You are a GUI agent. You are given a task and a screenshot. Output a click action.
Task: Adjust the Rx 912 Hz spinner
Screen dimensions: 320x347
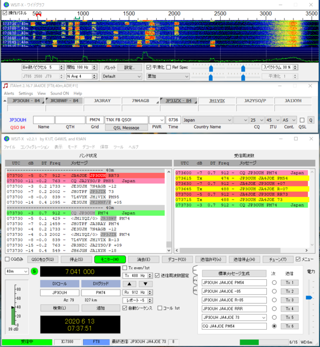[150, 292]
